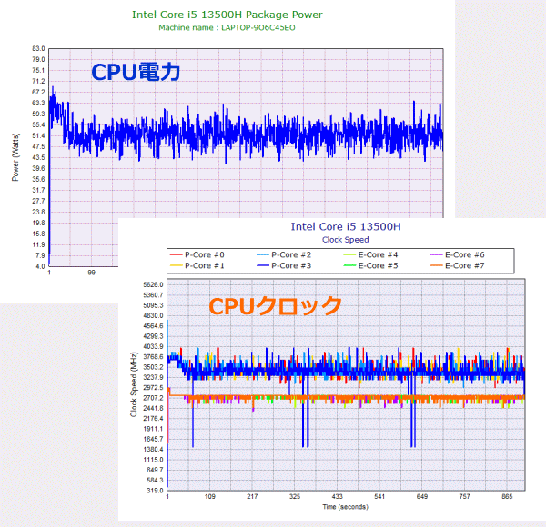Screen dimensions: 546x527
Task: Click the P-Core #1 yellow legend swatch
Action: point(176,265)
